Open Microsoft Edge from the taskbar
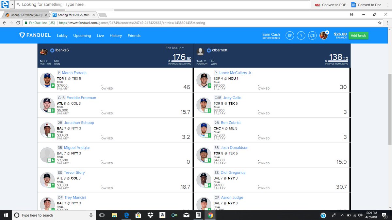392x220 pixels. click(x=126, y=215)
